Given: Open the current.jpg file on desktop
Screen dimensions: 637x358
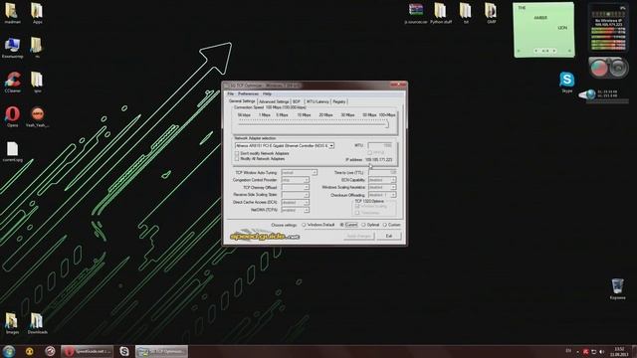Looking at the screenshot, I should click(x=12, y=151).
